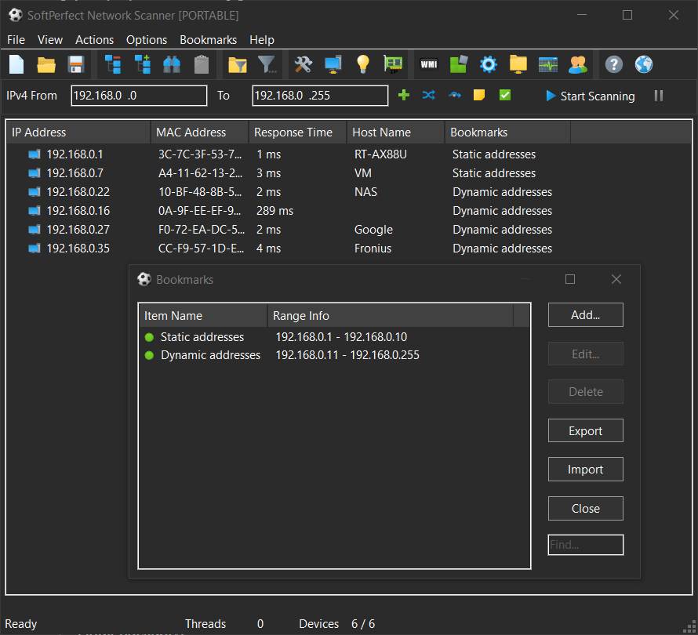This screenshot has width=698, height=635.
Task: Click the pause scanning icon
Action: 659,96
